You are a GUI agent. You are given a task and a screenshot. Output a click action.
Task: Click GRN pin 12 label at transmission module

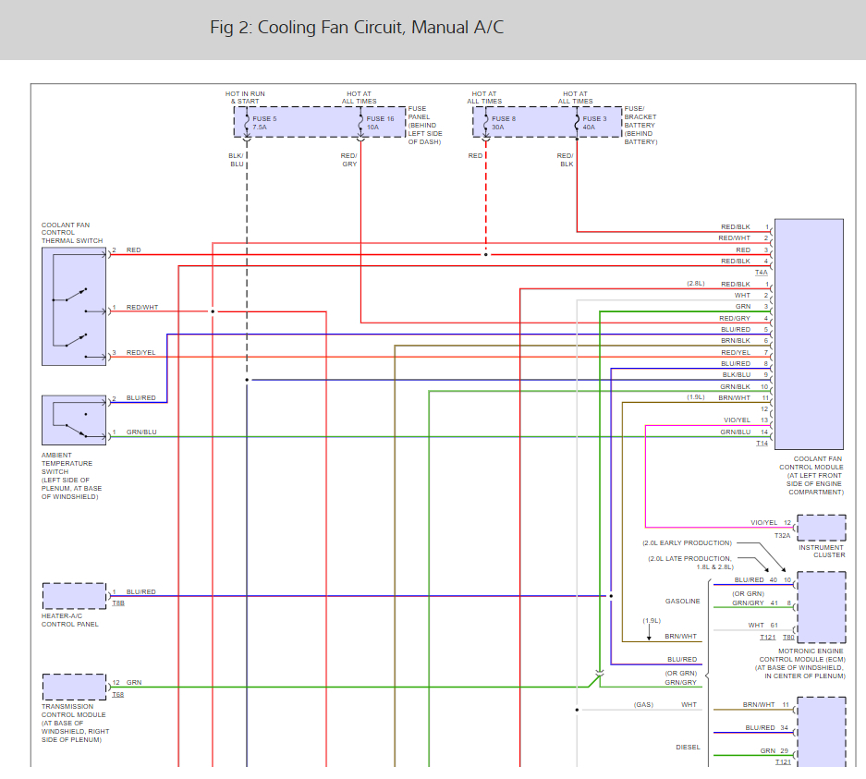click(x=127, y=683)
